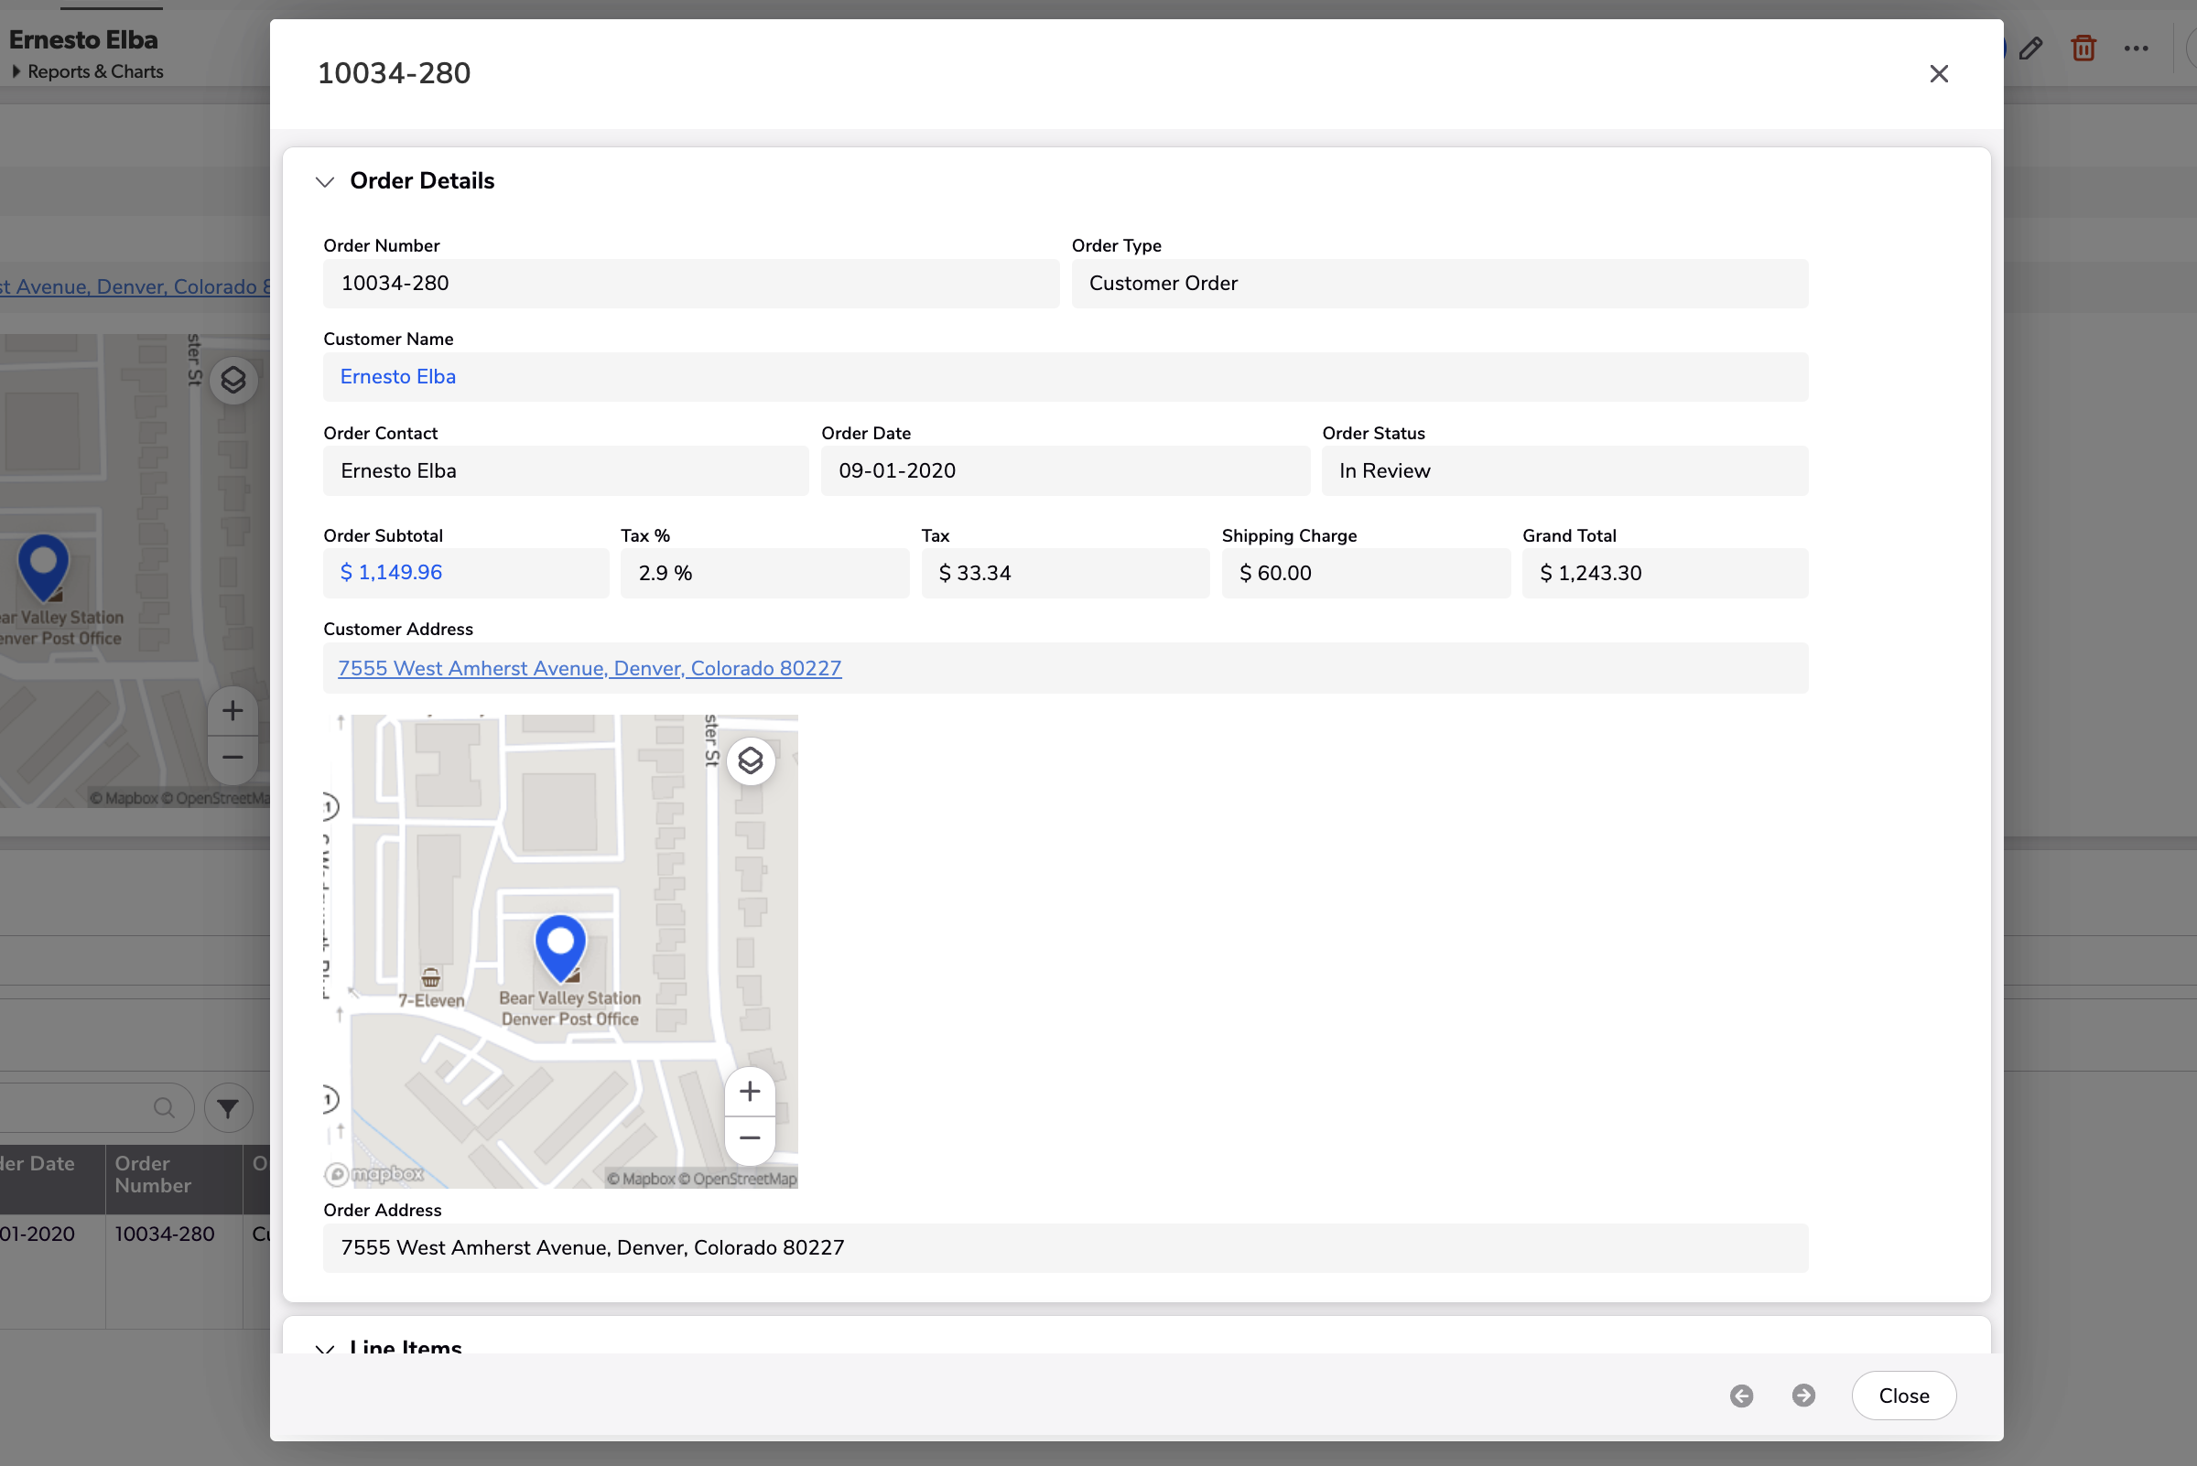
Task: Expand the Line Items section
Action: click(x=326, y=1349)
